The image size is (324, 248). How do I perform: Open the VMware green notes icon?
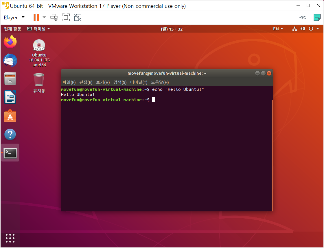coord(317,18)
